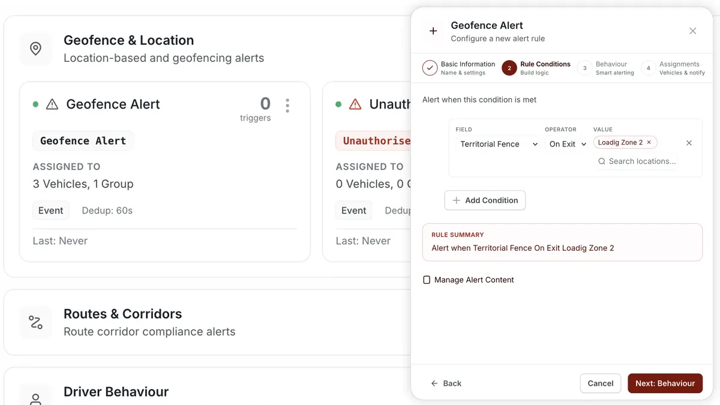Click the 0 triggers count
The image size is (720, 405).
point(256,109)
